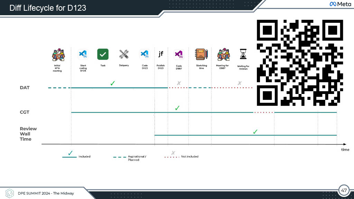Click the 'Meeting for D987' caption
Screen dimensions: 354x199
222,67
